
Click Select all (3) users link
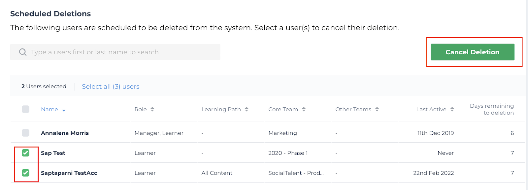[111, 86]
